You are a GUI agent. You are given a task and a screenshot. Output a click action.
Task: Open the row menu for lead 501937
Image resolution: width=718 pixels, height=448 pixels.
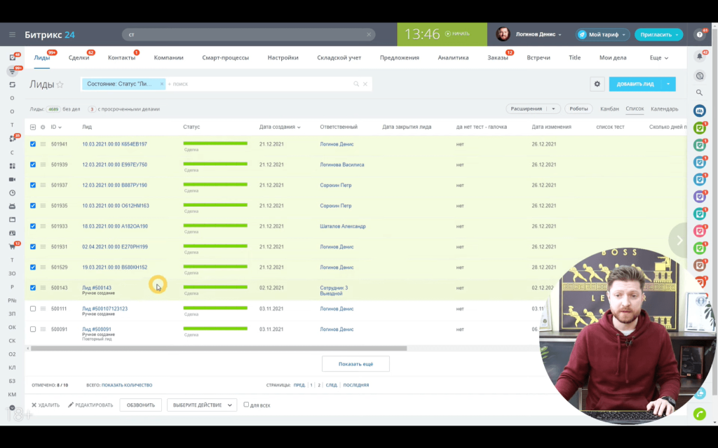(43, 185)
